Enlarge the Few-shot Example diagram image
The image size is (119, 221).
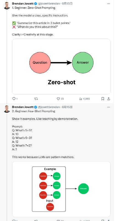point(61,189)
